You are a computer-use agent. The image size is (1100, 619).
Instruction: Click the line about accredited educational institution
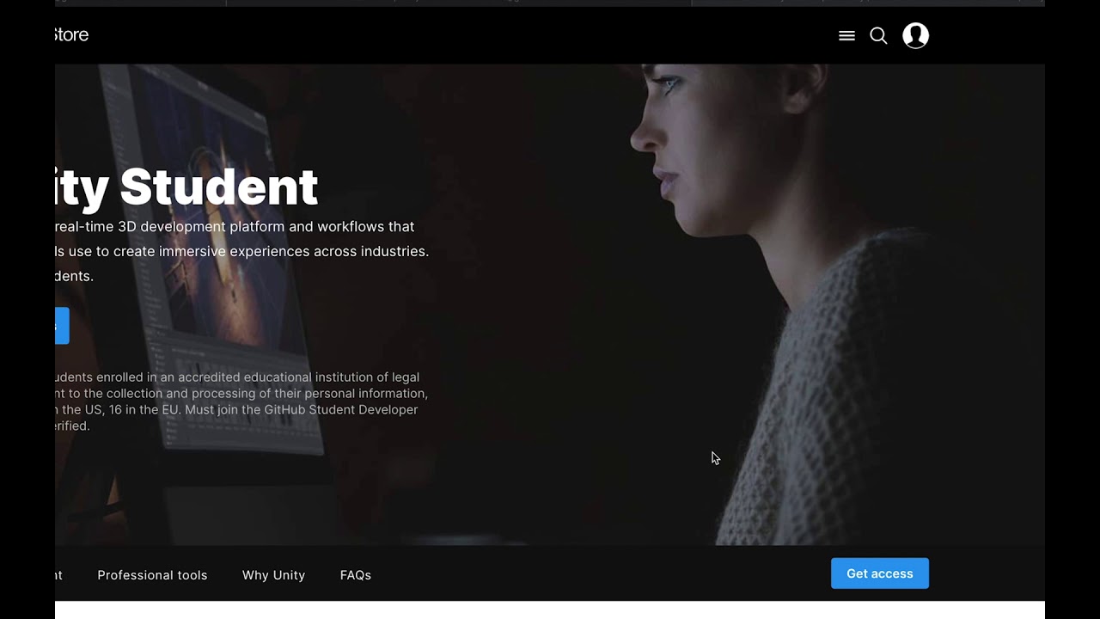237,377
